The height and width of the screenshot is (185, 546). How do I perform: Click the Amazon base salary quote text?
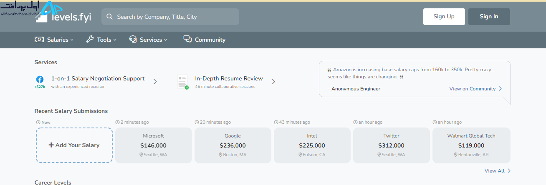coord(411,73)
